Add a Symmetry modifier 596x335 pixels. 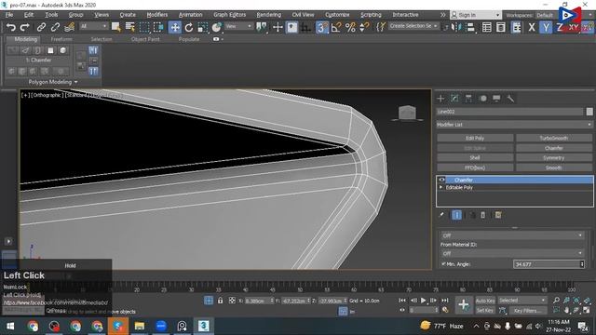(x=554, y=157)
